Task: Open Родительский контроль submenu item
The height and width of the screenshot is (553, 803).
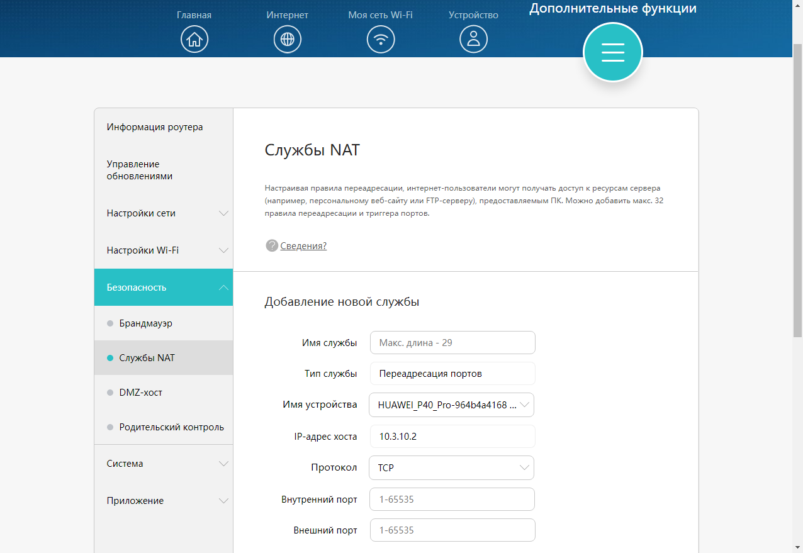Action: [x=164, y=427]
